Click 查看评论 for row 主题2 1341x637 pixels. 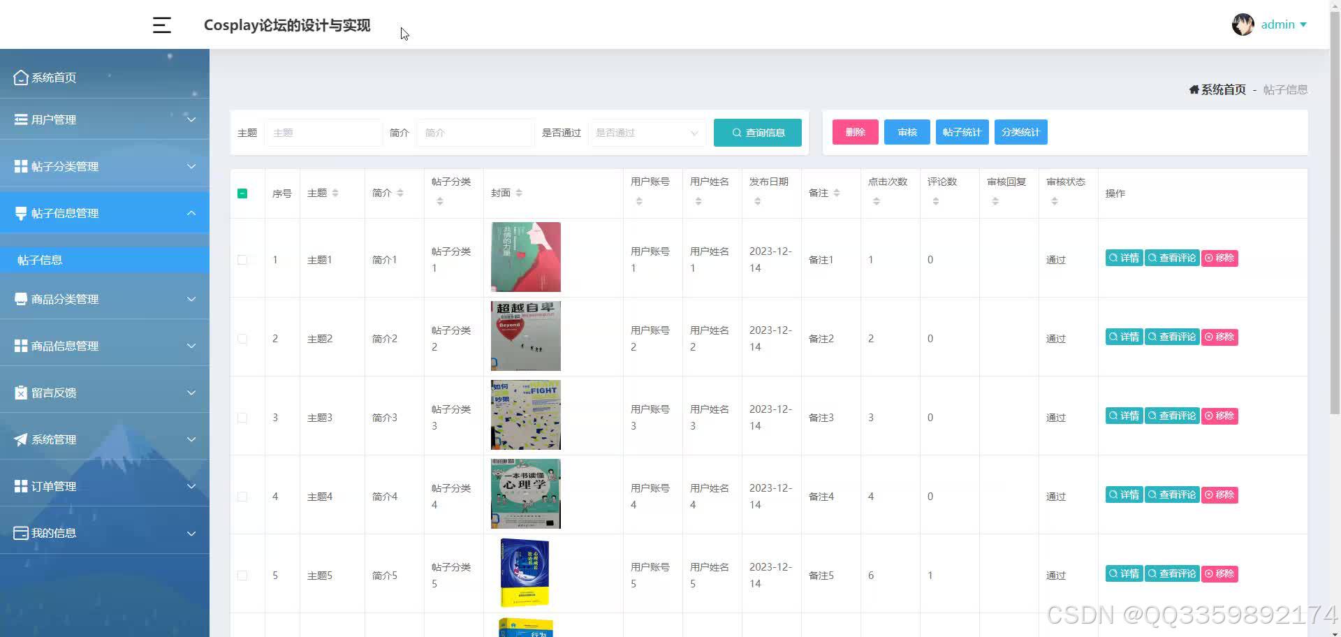tap(1172, 337)
